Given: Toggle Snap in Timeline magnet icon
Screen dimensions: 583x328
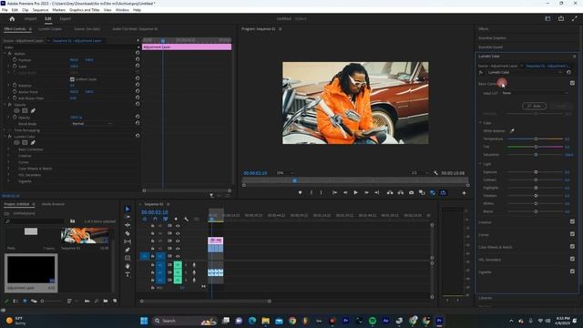Looking at the screenshot, I should (x=155, y=219).
